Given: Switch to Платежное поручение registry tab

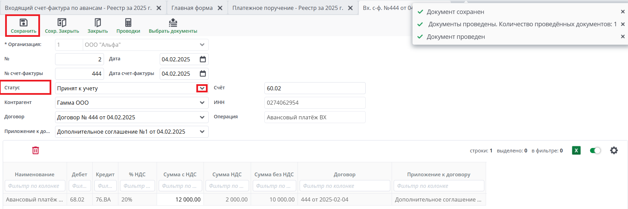Looking at the screenshot, I should (288, 8).
